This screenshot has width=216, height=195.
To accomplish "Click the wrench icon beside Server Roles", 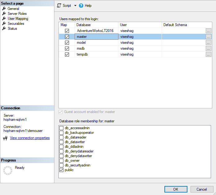I will (4, 14).
